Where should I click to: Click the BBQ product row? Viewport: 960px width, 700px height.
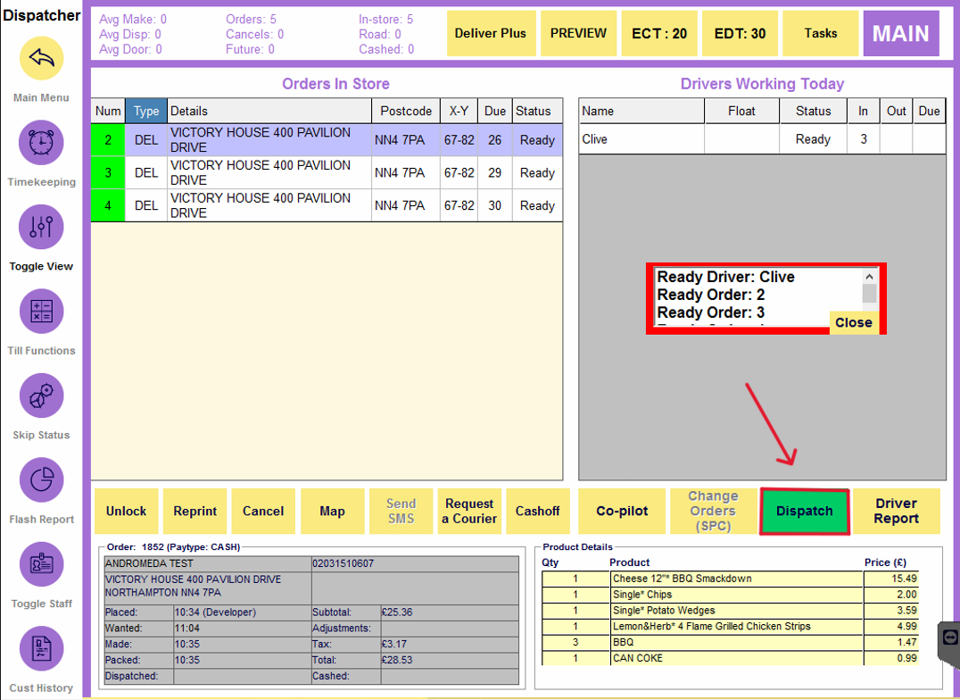(730, 642)
